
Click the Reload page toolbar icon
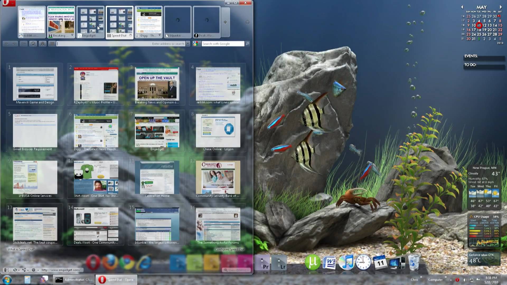[x=33, y=44]
